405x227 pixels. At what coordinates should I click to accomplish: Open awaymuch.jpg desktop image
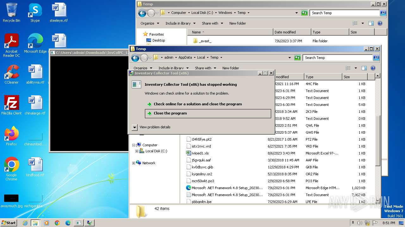11,201
